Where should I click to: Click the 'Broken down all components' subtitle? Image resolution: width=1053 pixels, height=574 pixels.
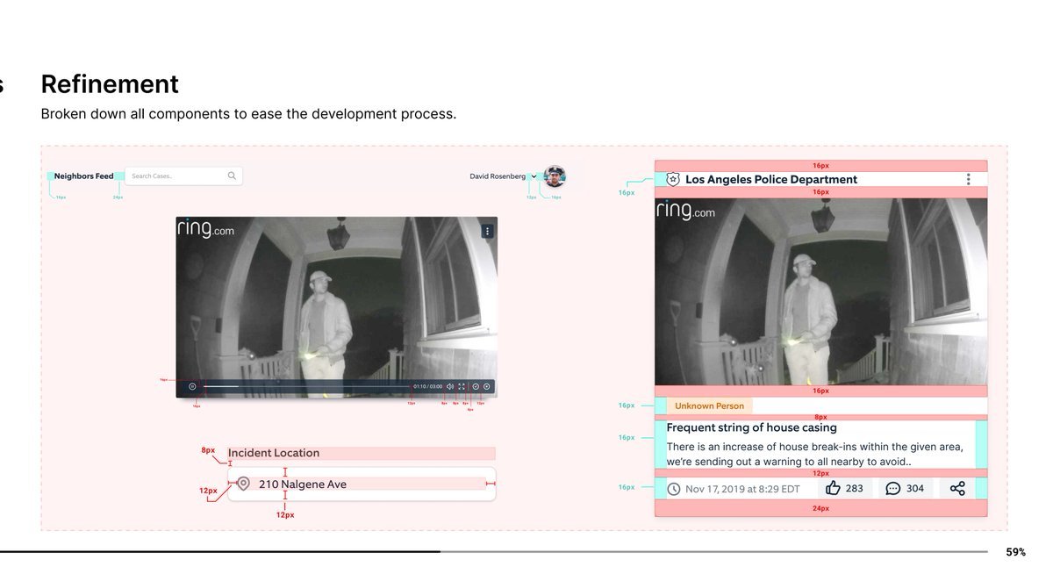click(x=248, y=114)
